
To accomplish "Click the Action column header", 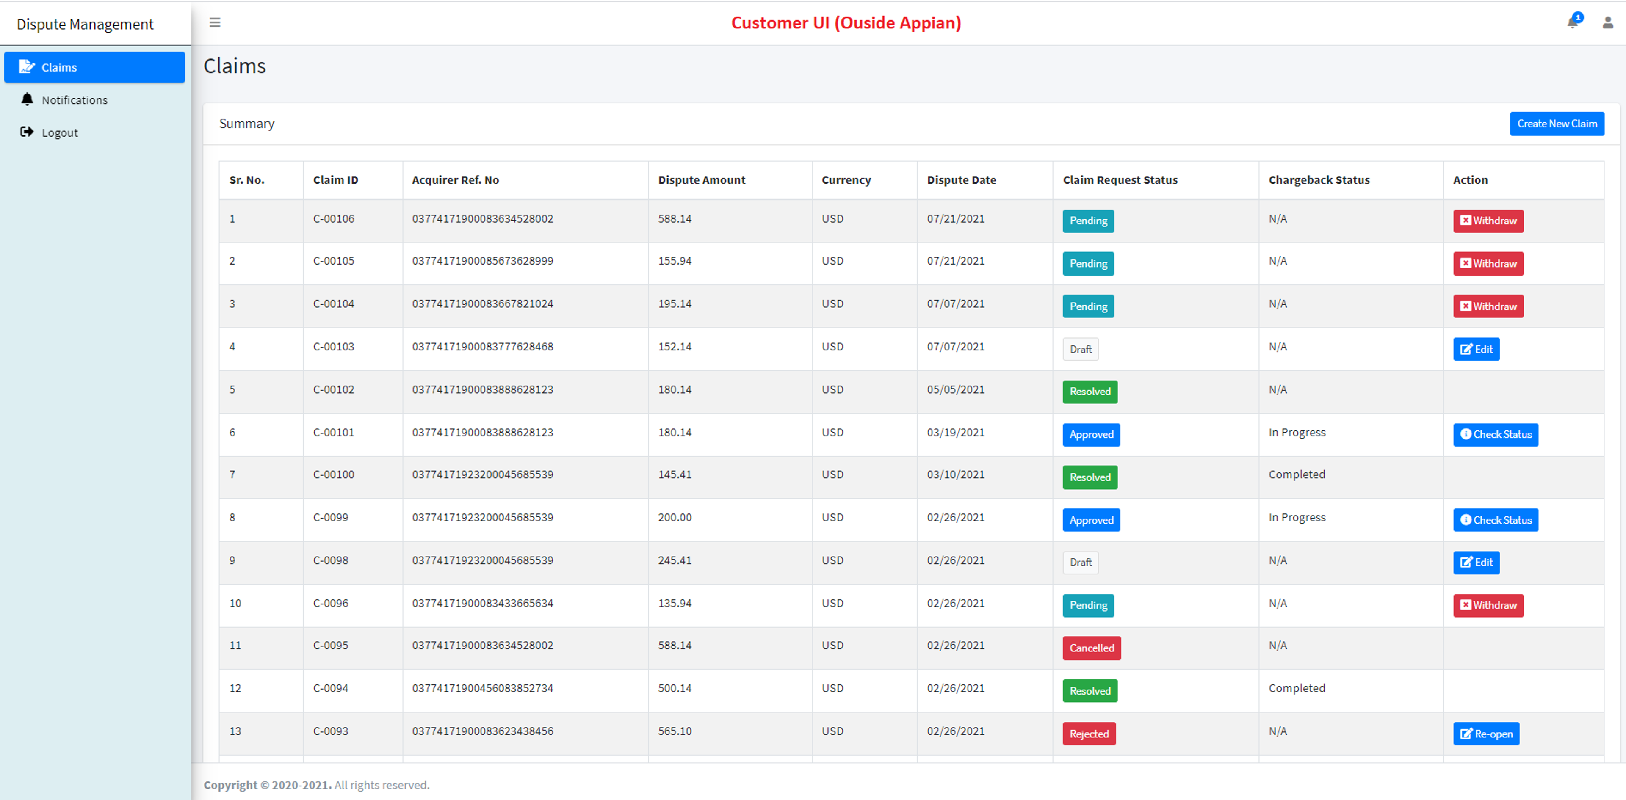I will click(1470, 180).
